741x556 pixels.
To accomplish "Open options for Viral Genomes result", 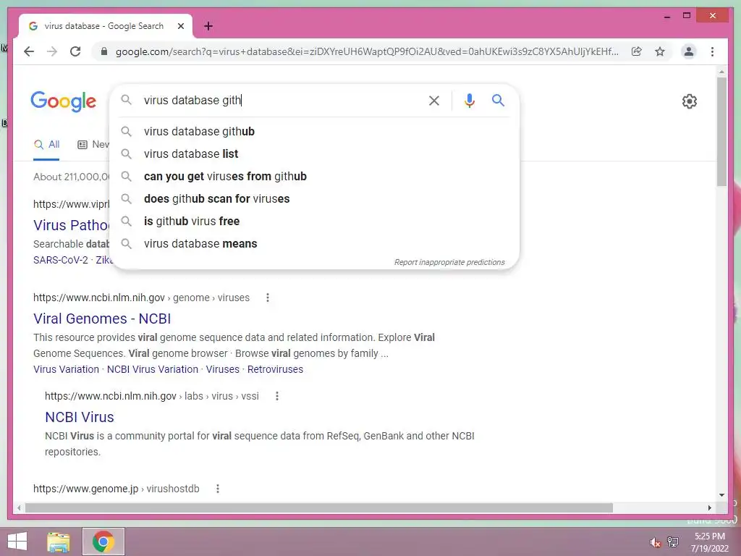I will pos(268,298).
